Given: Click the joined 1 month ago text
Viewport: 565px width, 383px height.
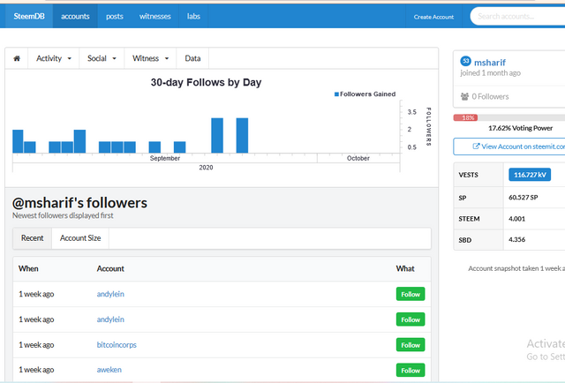Looking at the screenshot, I should tap(490, 73).
